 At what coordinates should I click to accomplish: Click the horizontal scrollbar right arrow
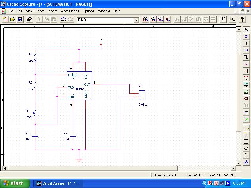tap(233, 168)
